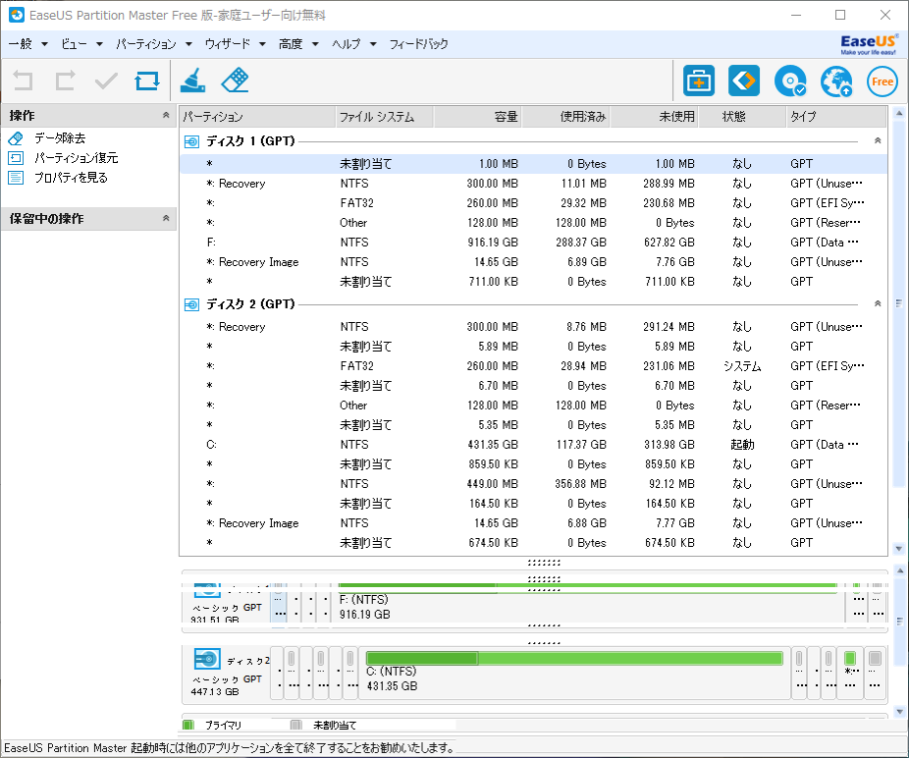This screenshot has height=758, width=909.
Task: Collapse the 操作 sidebar panel
Action: coord(166,116)
